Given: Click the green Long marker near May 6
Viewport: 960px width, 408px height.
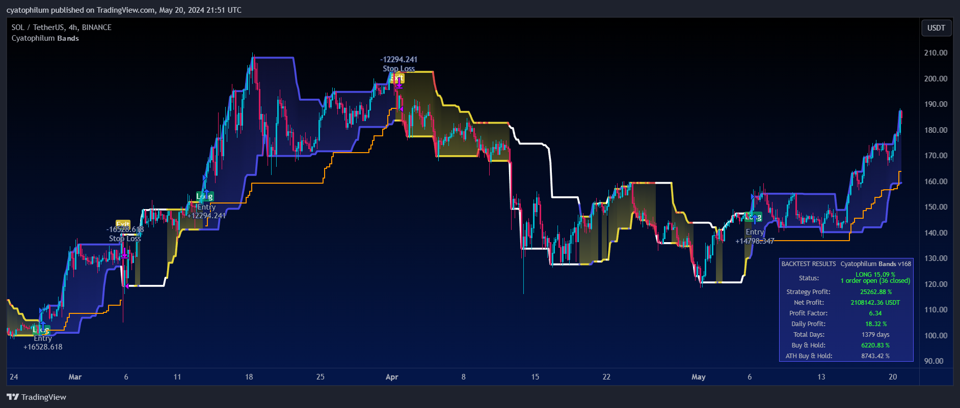Looking at the screenshot, I should pyautogui.click(x=753, y=217).
